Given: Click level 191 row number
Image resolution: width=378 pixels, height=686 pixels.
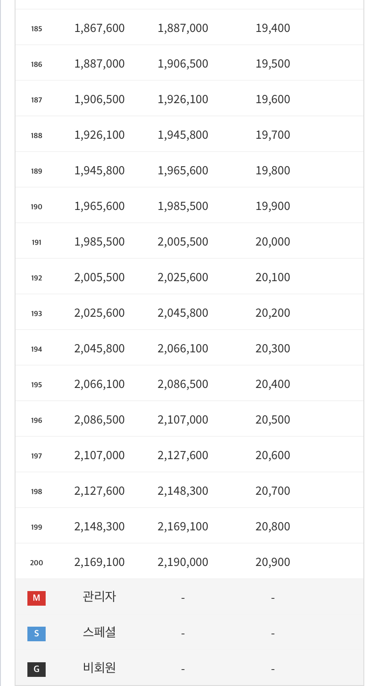Looking at the screenshot, I should tap(37, 242).
